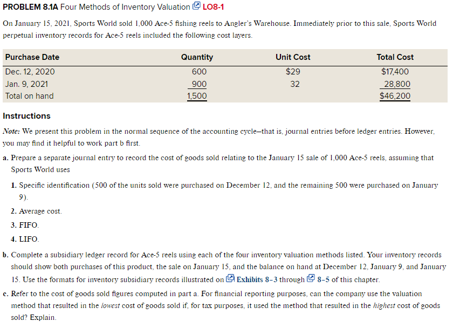Select the Purchase Date column header

click(32, 57)
